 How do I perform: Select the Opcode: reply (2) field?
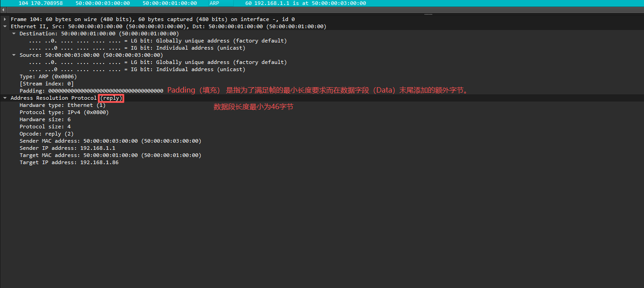pos(46,134)
